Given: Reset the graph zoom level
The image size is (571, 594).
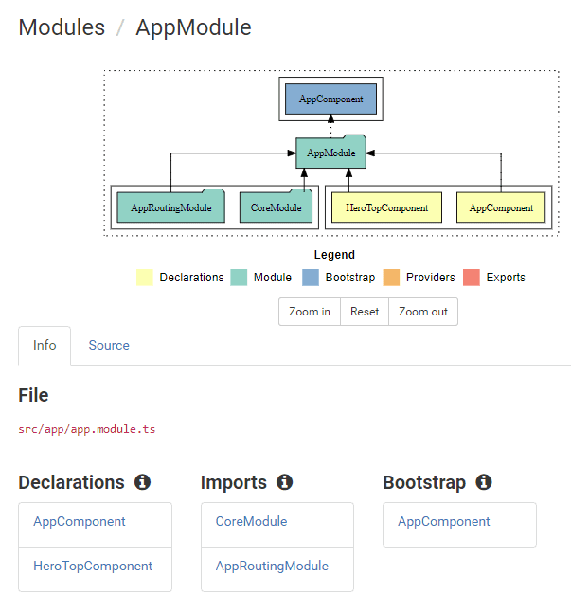Looking at the screenshot, I should coord(365,312).
